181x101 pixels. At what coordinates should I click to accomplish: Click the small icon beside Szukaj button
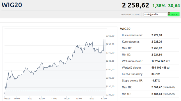point(169,14)
